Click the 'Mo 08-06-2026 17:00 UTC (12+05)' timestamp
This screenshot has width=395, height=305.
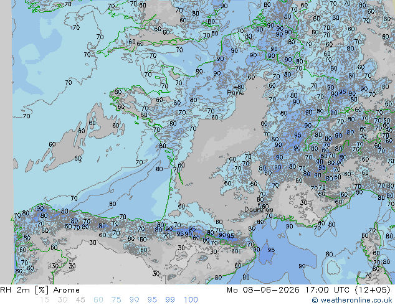point(308,290)
